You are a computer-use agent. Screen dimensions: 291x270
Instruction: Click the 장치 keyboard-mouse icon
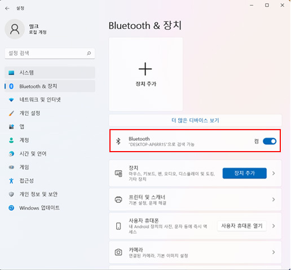click(x=118, y=173)
